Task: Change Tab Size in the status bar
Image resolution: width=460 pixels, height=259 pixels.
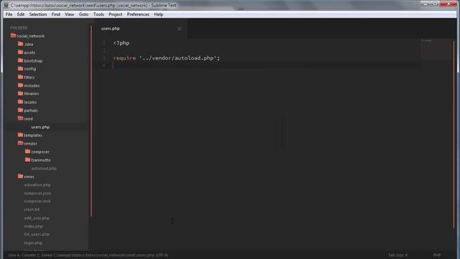Action: 397,255
